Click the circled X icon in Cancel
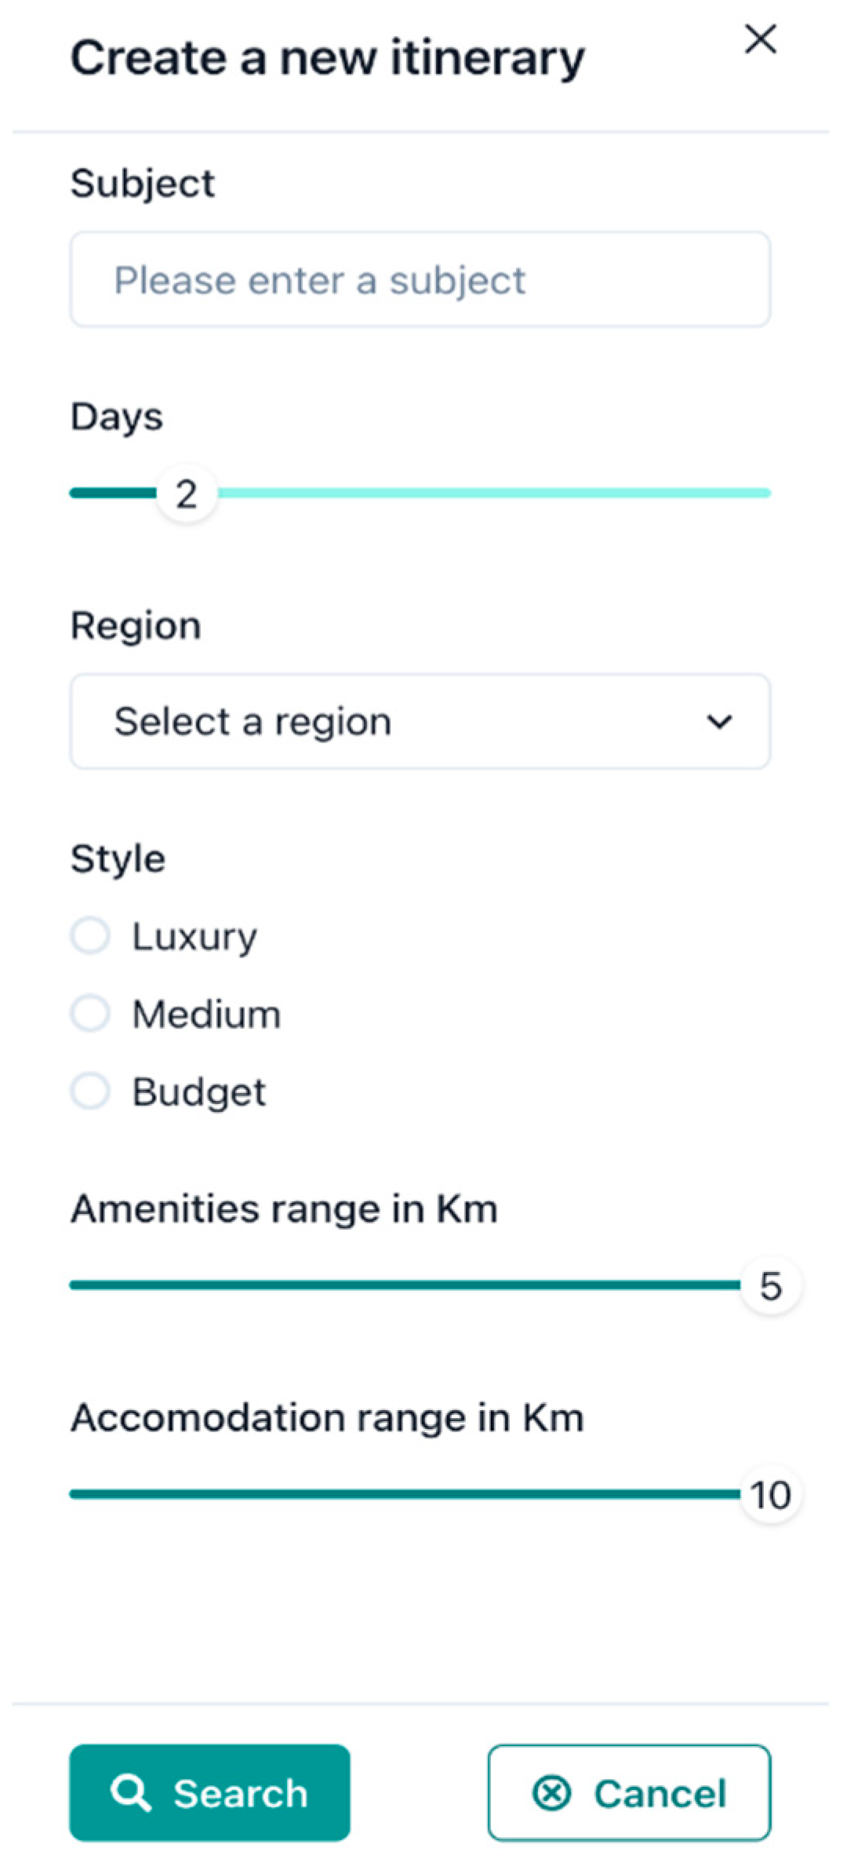 click(x=551, y=1793)
